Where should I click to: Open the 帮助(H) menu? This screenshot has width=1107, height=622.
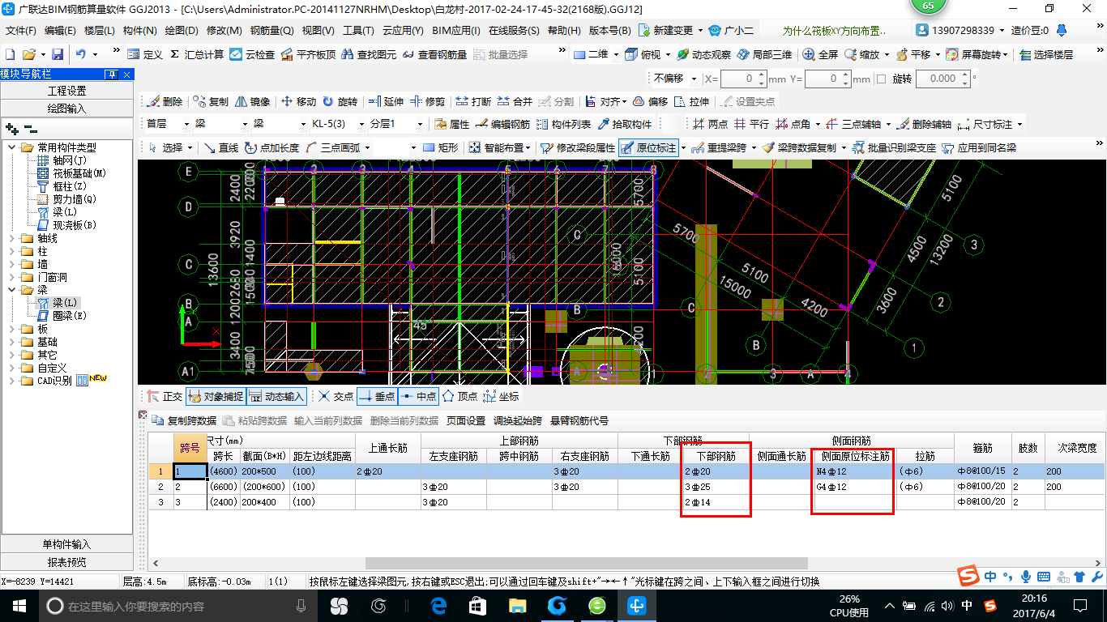click(x=564, y=31)
